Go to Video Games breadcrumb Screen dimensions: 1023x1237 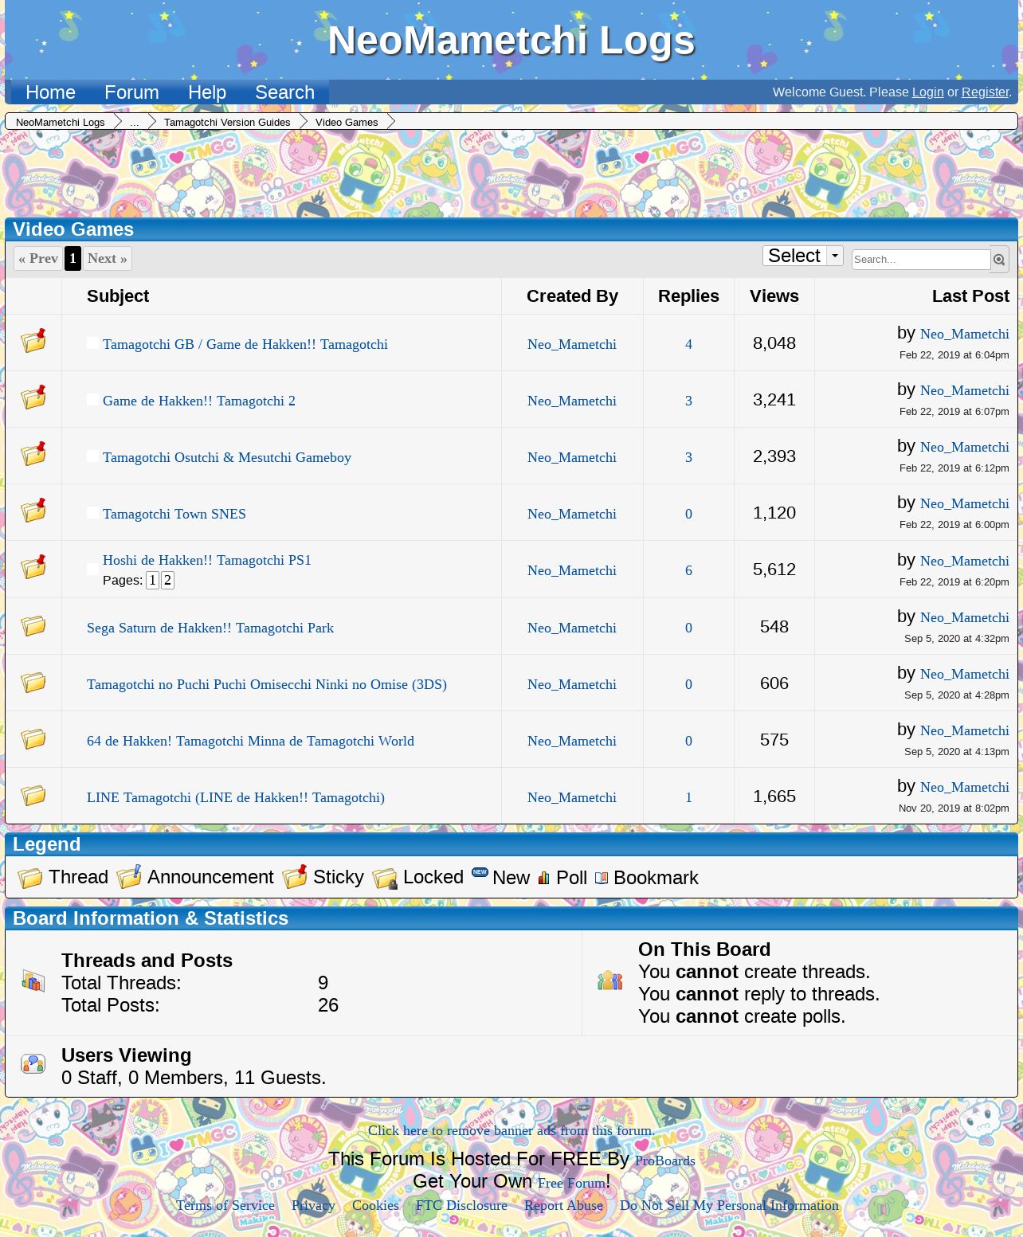click(347, 123)
